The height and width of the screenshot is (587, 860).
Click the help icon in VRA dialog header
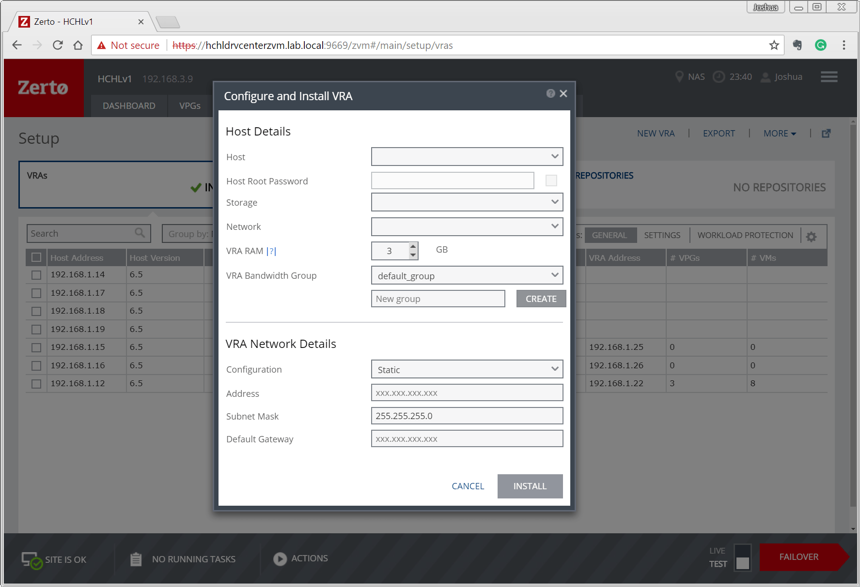550,93
